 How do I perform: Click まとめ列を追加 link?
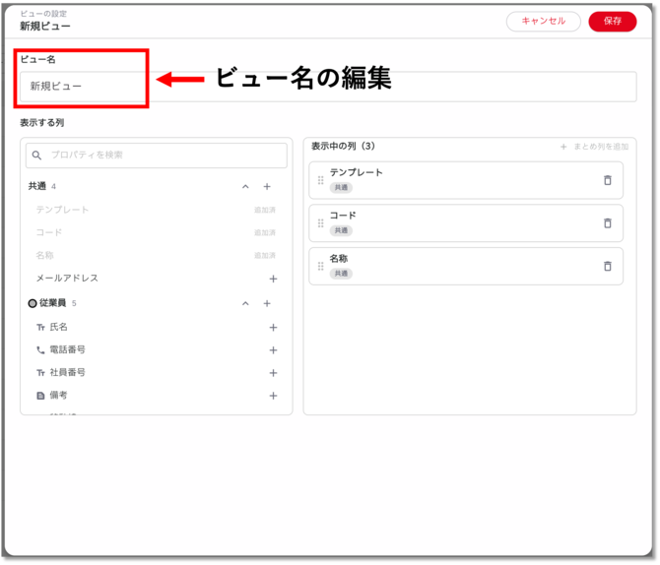coord(594,147)
